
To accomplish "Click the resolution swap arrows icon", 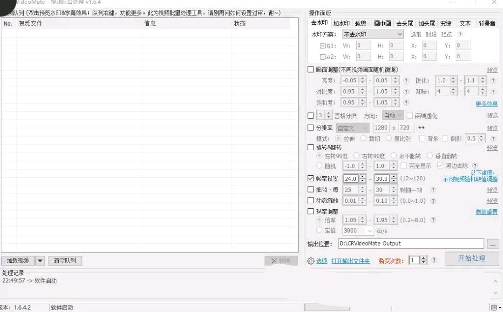I will pyautogui.click(x=421, y=128).
